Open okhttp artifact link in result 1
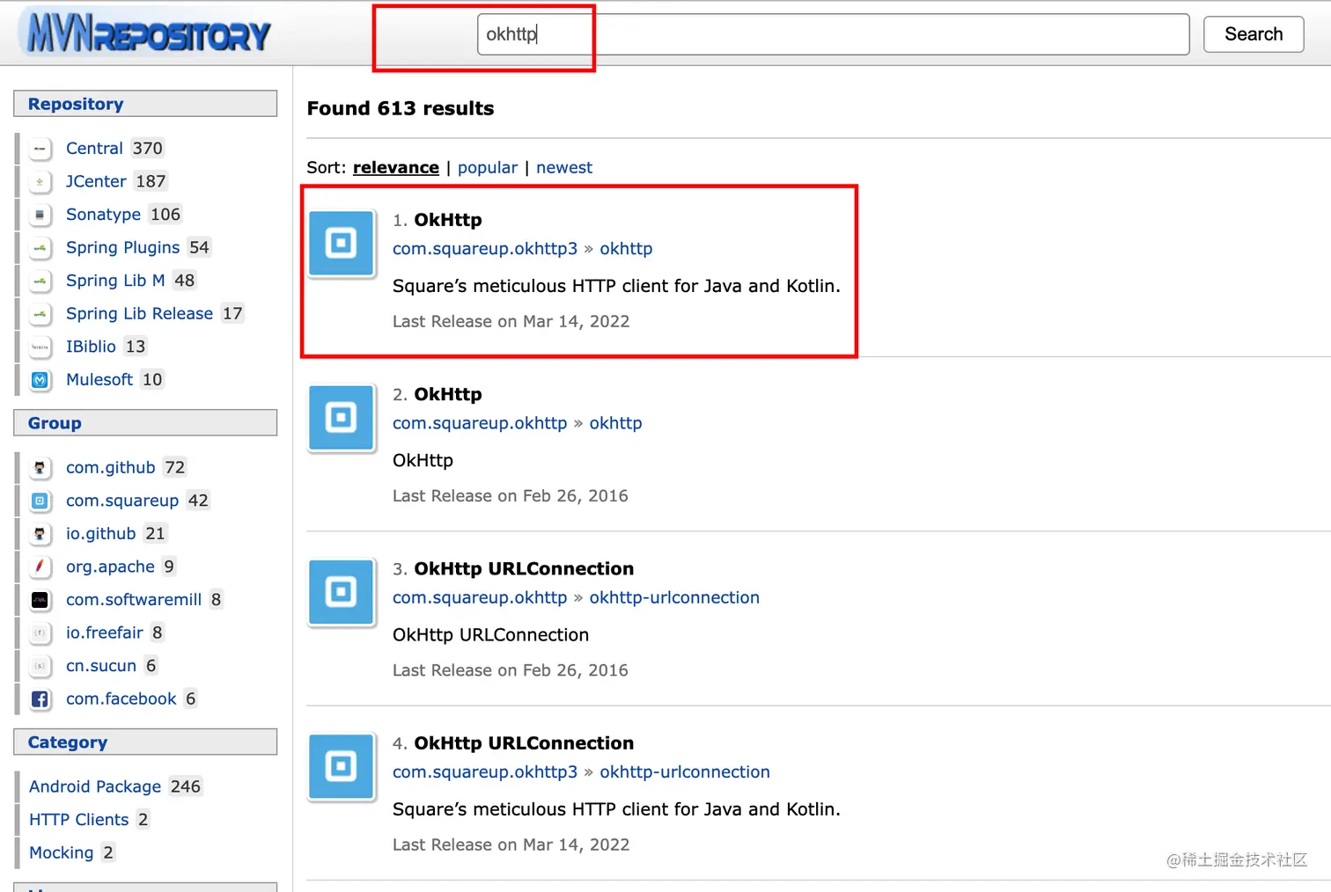The height and width of the screenshot is (892, 1331). (x=626, y=249)
